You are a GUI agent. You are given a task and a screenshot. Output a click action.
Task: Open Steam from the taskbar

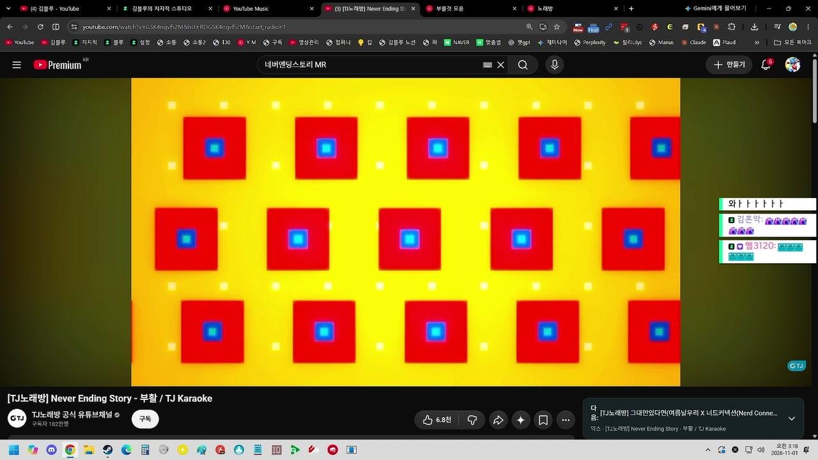tap(107, 450)
